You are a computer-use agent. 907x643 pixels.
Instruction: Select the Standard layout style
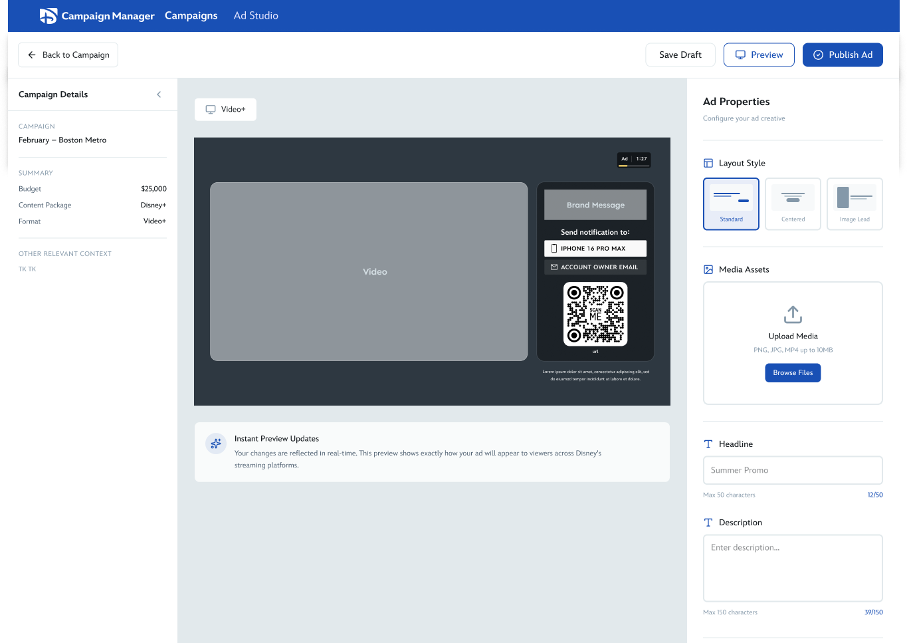pos(731,204)
